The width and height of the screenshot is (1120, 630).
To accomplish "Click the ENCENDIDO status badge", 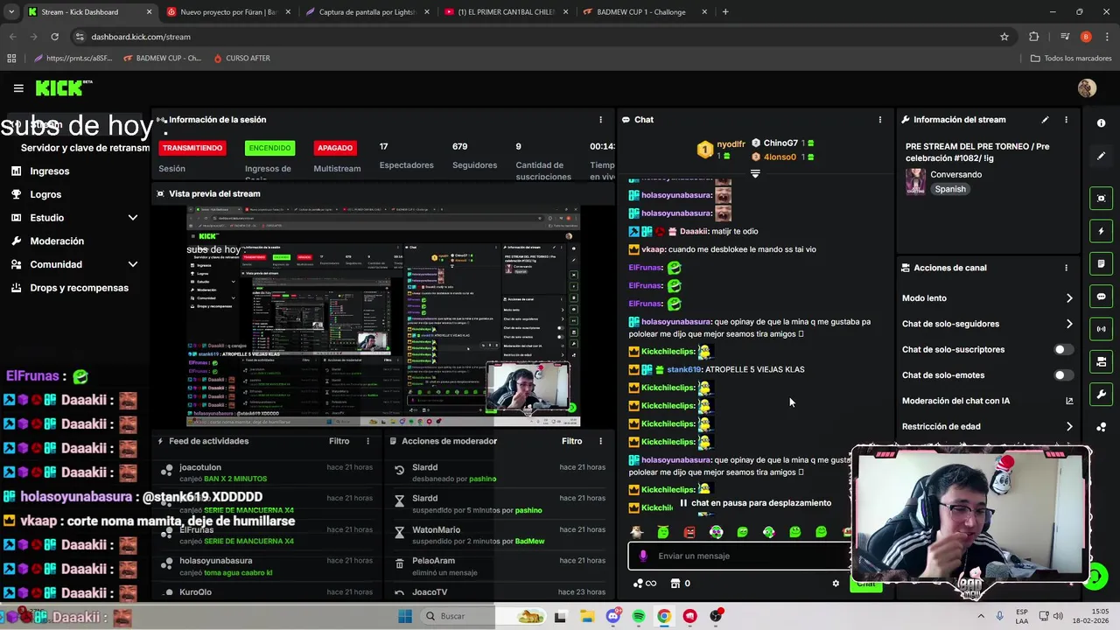I will [269, 148].
